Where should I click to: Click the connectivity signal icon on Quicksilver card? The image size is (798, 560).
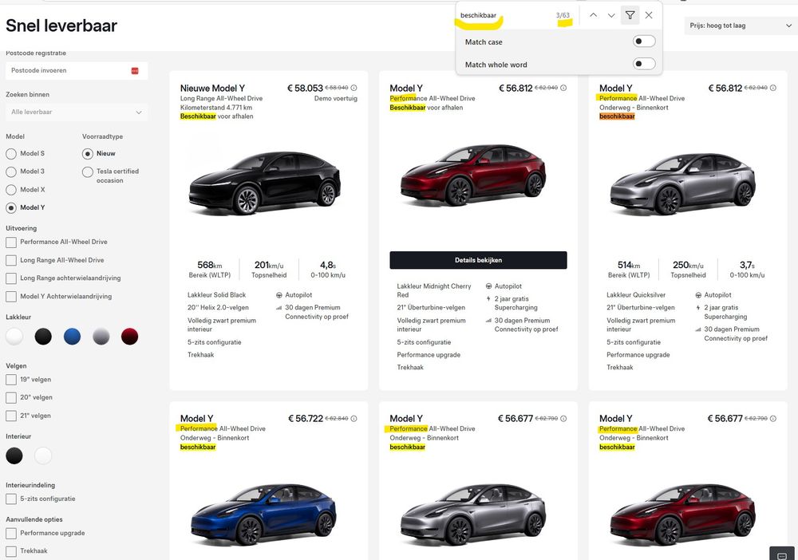tap(698, 329)
